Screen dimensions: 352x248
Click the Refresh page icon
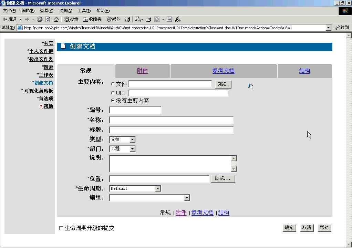pyautogui.click(x=48, y=19)
